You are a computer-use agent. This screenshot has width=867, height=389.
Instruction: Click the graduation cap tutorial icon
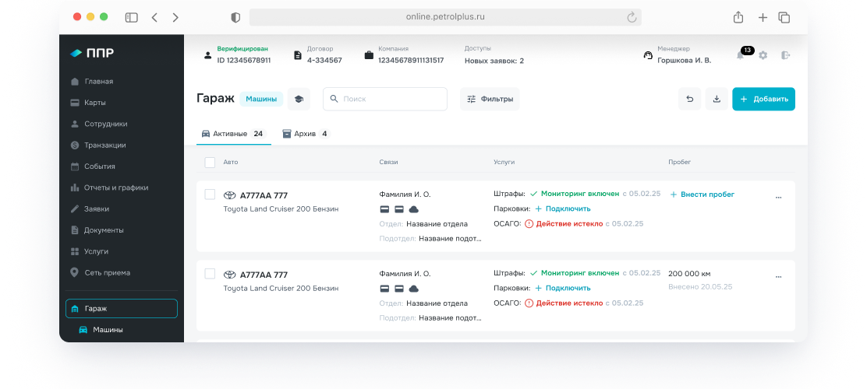pyautogui.click(x=299, y=99)
